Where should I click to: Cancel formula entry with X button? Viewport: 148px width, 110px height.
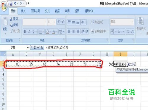coord(35,48)
